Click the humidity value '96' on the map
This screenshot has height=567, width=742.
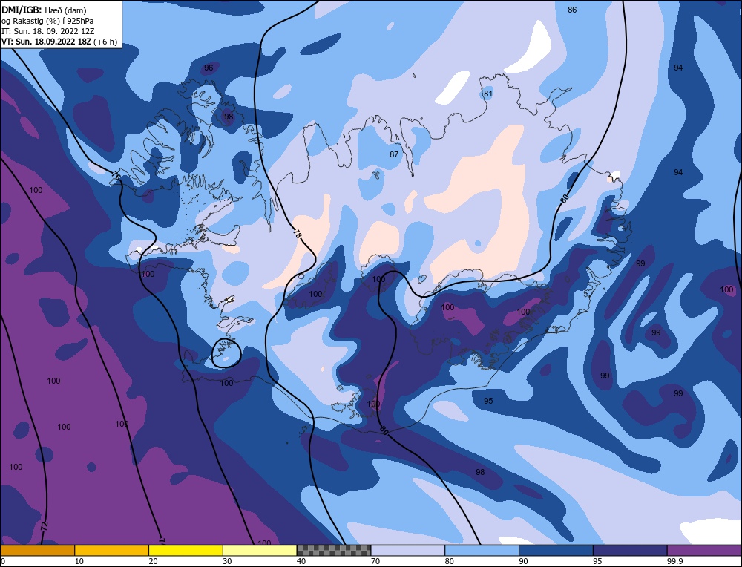(209, 68)
